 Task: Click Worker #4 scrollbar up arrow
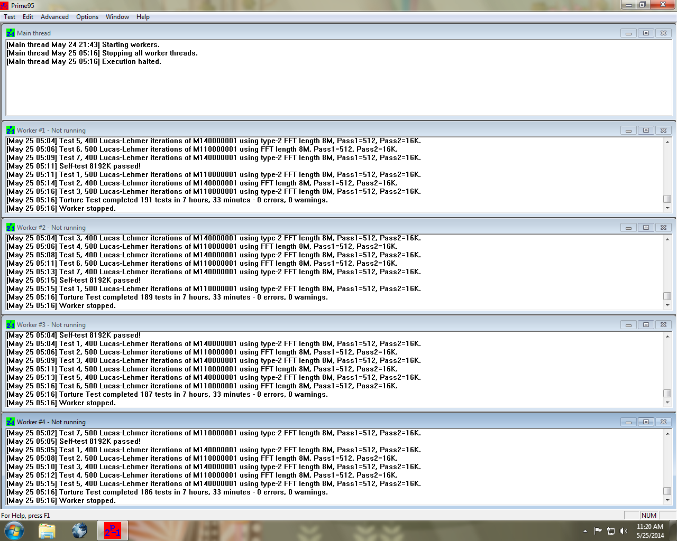pyautogui.click(x=667, y=434)
